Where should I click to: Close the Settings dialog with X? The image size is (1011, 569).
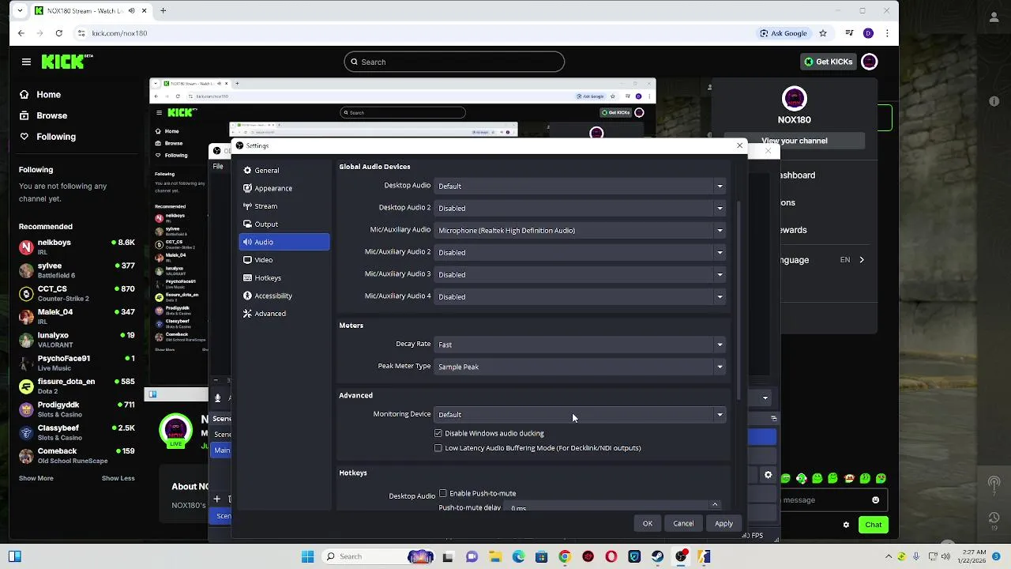739,145
